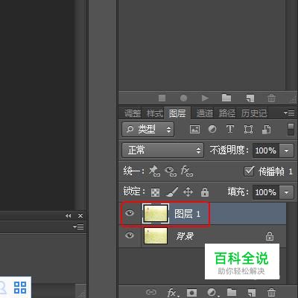The height and width of the screenshot is (298, 298).
Task: Select the 图层 1 layer name
Action: click(x=187, y=214)
